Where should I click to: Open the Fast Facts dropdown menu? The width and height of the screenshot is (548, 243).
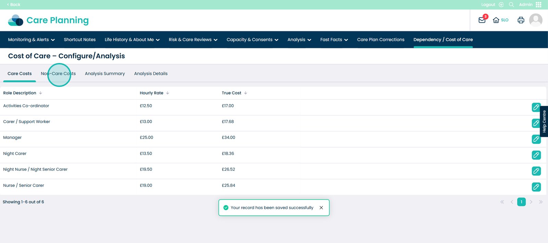[x=334, y=40]
